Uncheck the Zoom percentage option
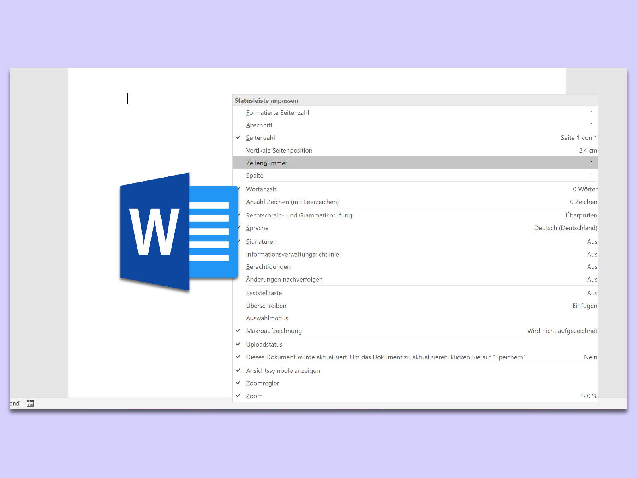The image size is (637, 478). pos(415,396)
